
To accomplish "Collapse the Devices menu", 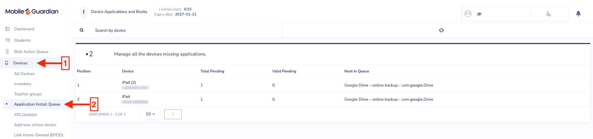I will point(20,63).
